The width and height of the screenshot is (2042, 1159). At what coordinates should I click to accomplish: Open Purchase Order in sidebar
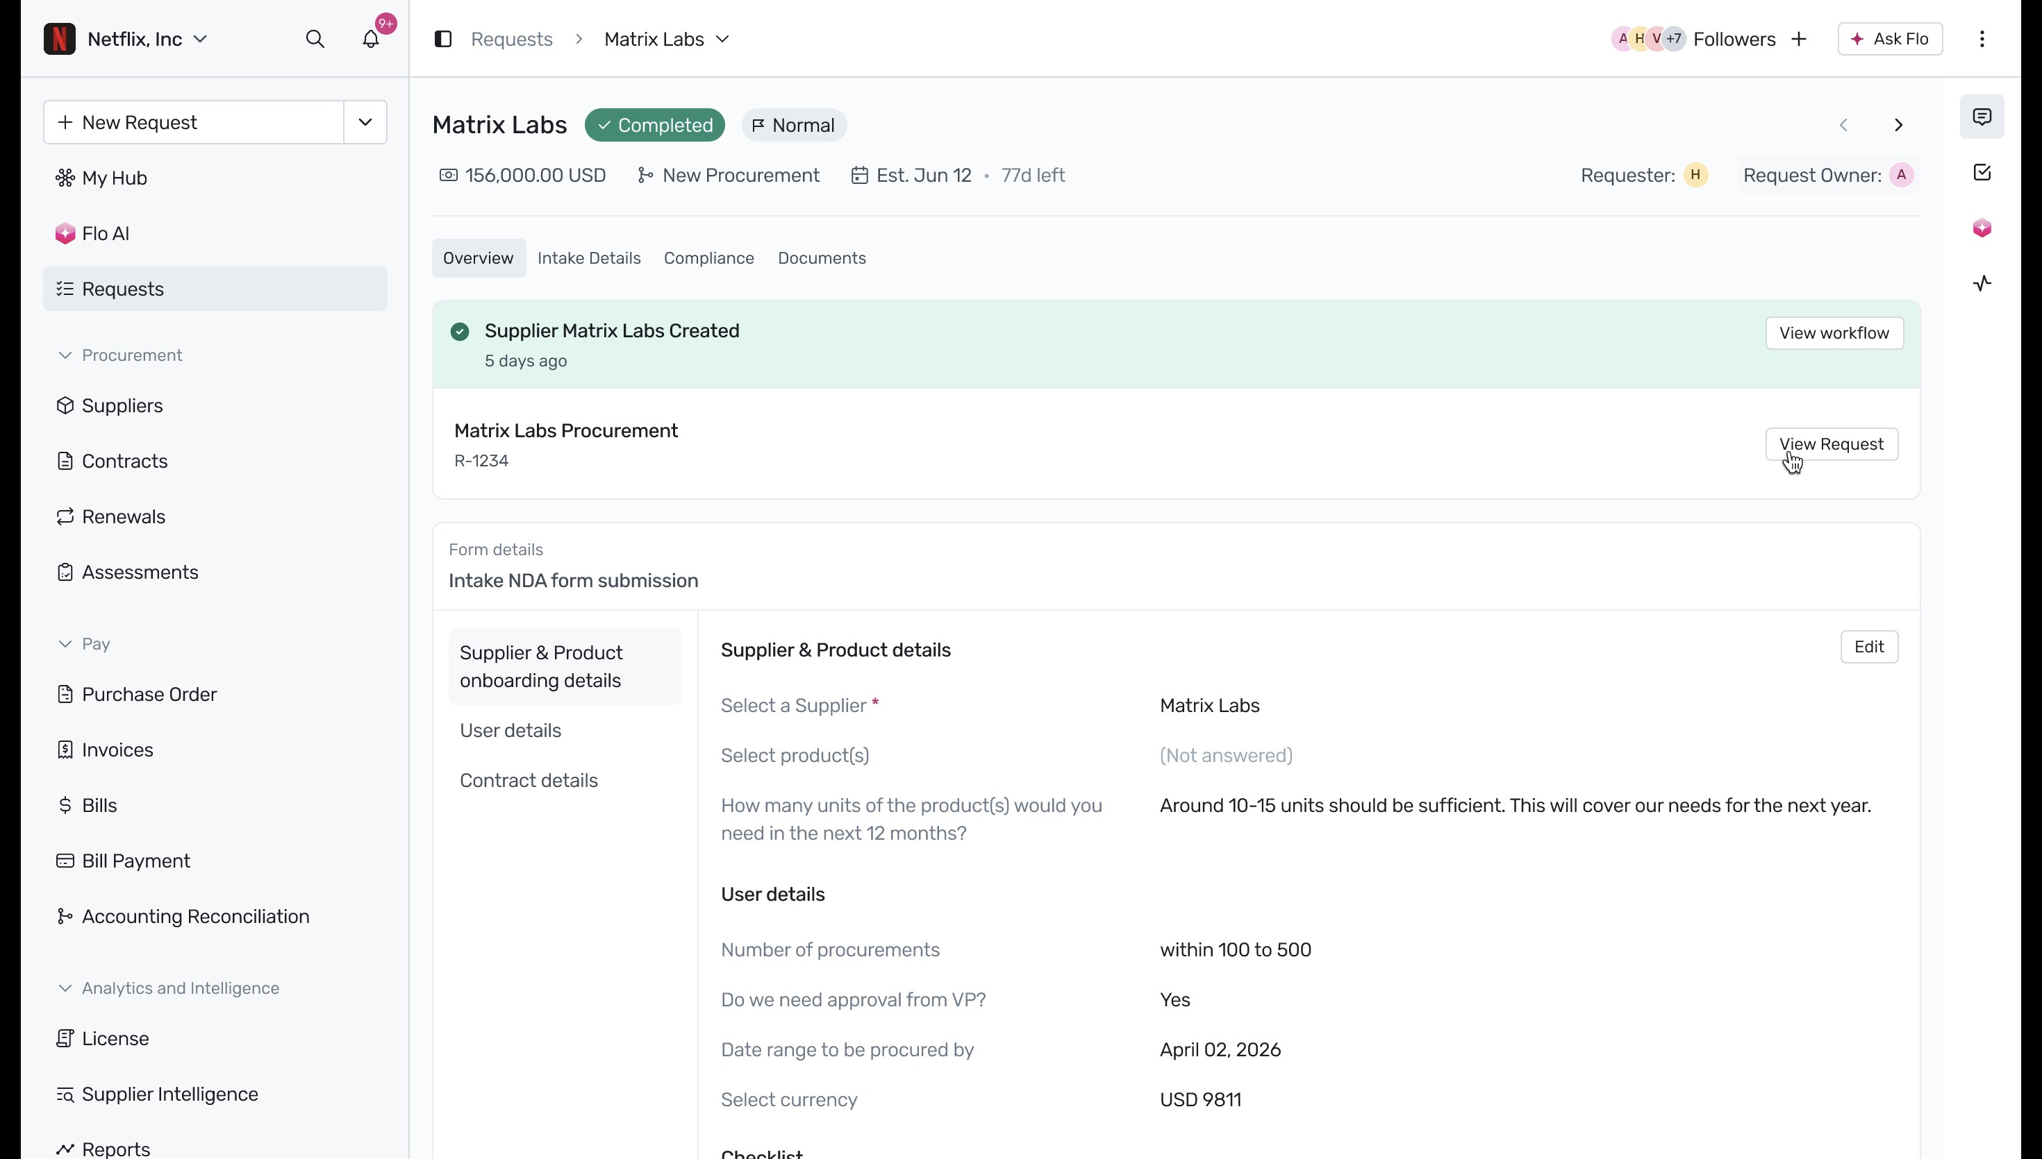coord(215,694)
